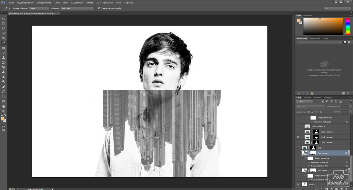353x190 pixels.
Task: Uncheck the 'Показать кольцо пробы' checkbox
Action: (x=99, y=8)
